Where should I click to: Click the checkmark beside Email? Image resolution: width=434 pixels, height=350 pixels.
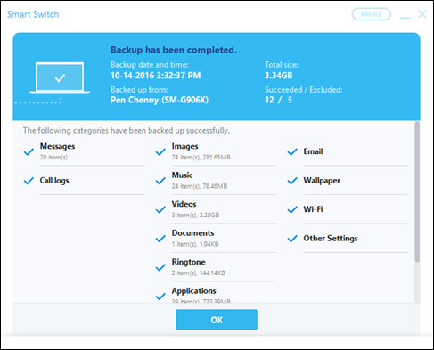(x=292, y=151)
